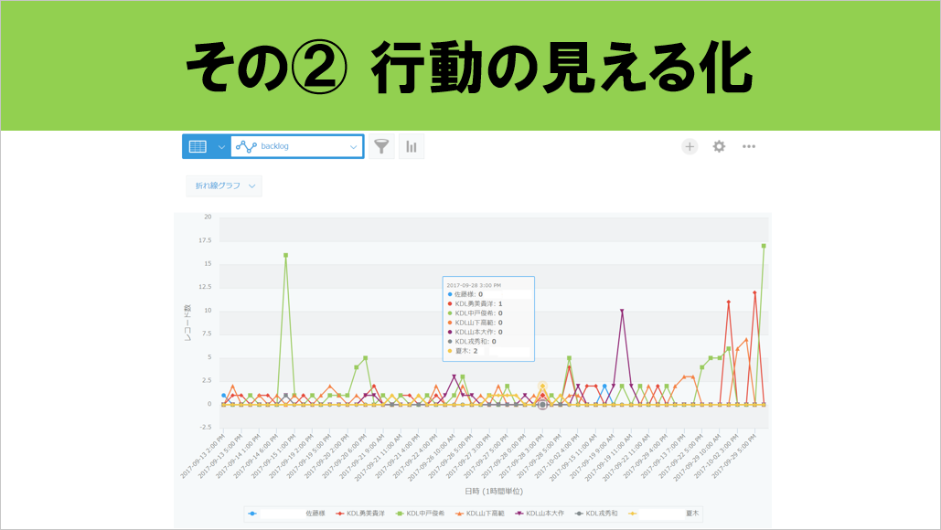Click the line graph icon beside backlog
Viewport: 941px width, 530px height.
click(246, 146)
